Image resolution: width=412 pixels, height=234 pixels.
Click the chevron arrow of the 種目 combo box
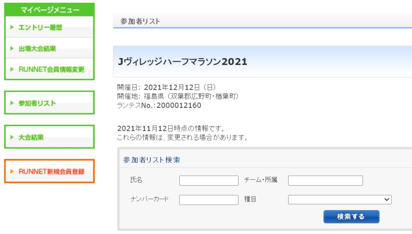[387, 199]
